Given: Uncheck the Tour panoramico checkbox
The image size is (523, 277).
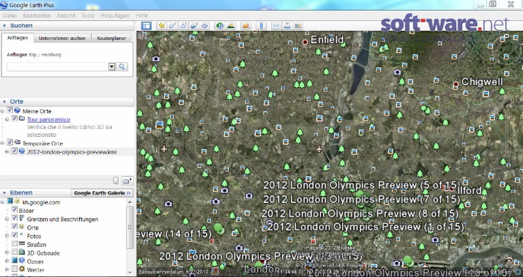Looking at the screenshot, I should [14, 119].
